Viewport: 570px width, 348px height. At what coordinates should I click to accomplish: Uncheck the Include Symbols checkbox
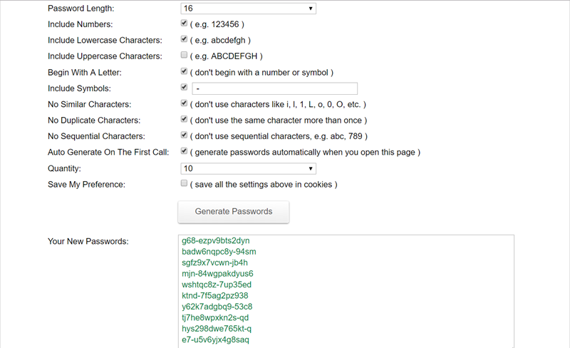coord(185,87)
